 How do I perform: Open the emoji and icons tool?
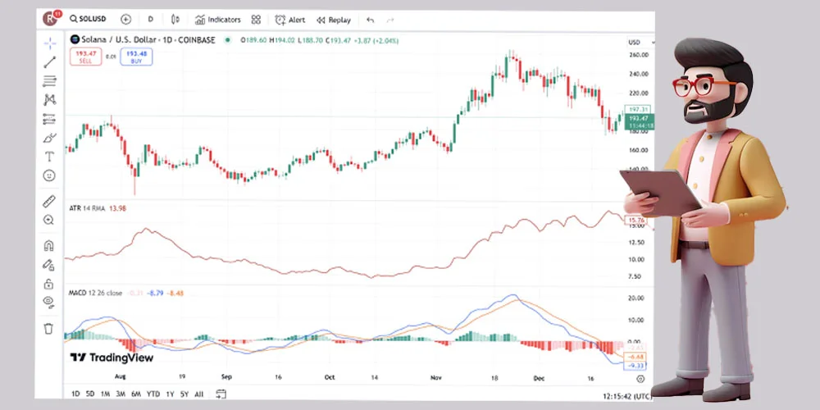(49, 175)
